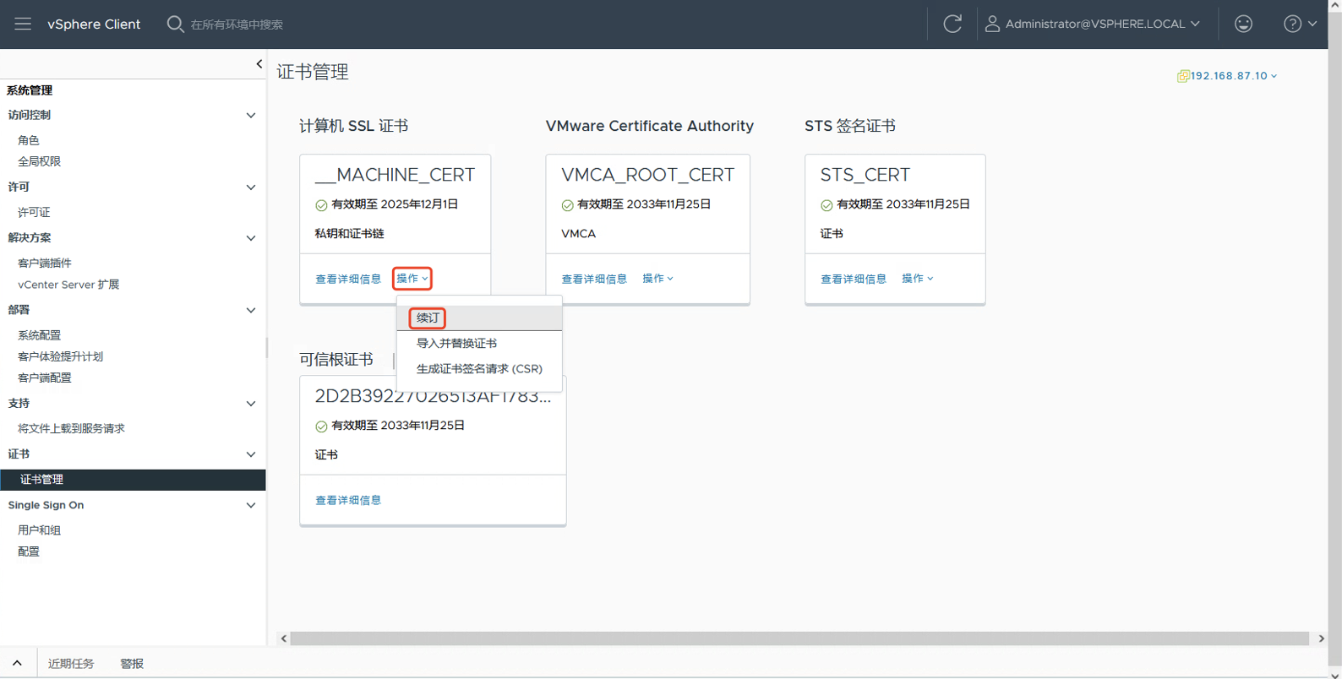View details of trusted root certificate 2D2B39...
This screenshot has height=679, width=1342.
point(348,500)
